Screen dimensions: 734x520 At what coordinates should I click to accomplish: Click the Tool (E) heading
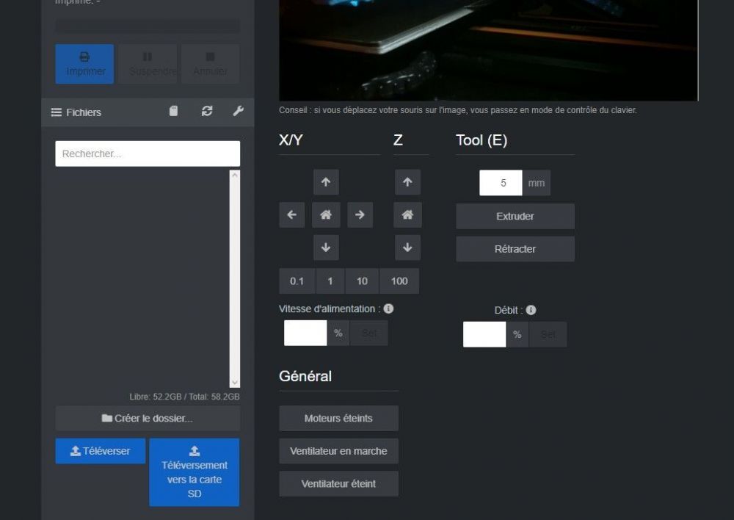click(x=482, y=140)
